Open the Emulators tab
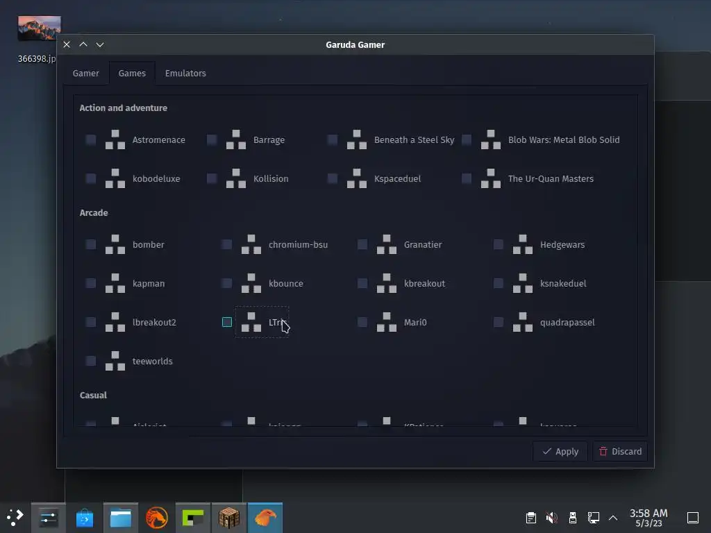This screenshot has height=533, width=711. [x=185, y=73]
